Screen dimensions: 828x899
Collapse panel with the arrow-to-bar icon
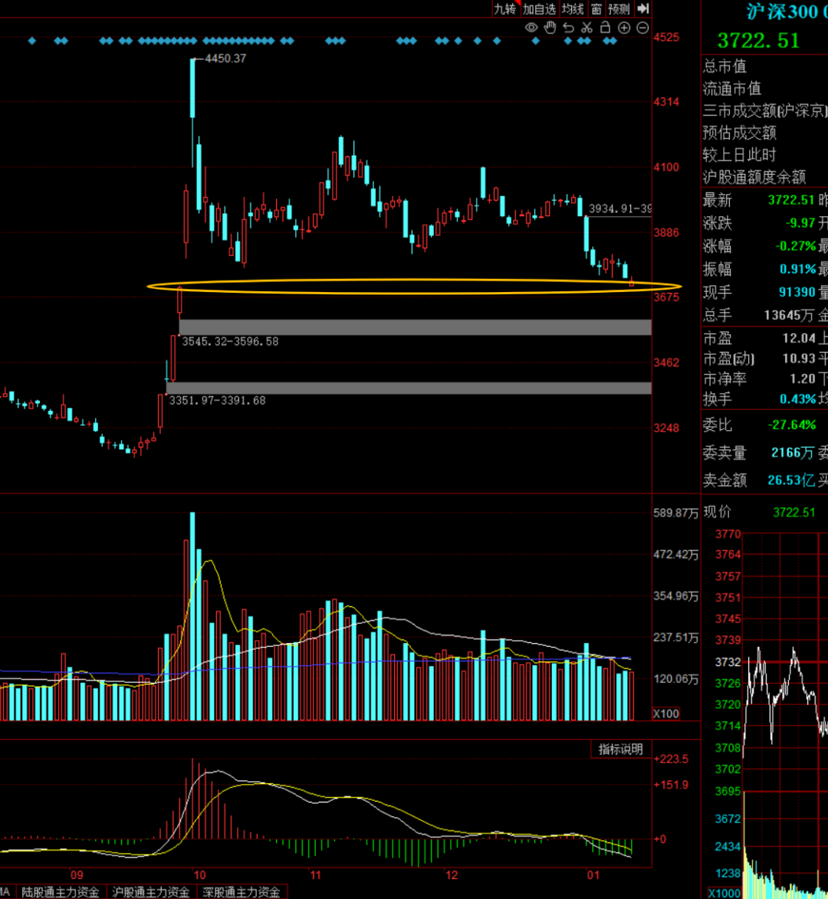pyautogui.click(x=642, y=8)
